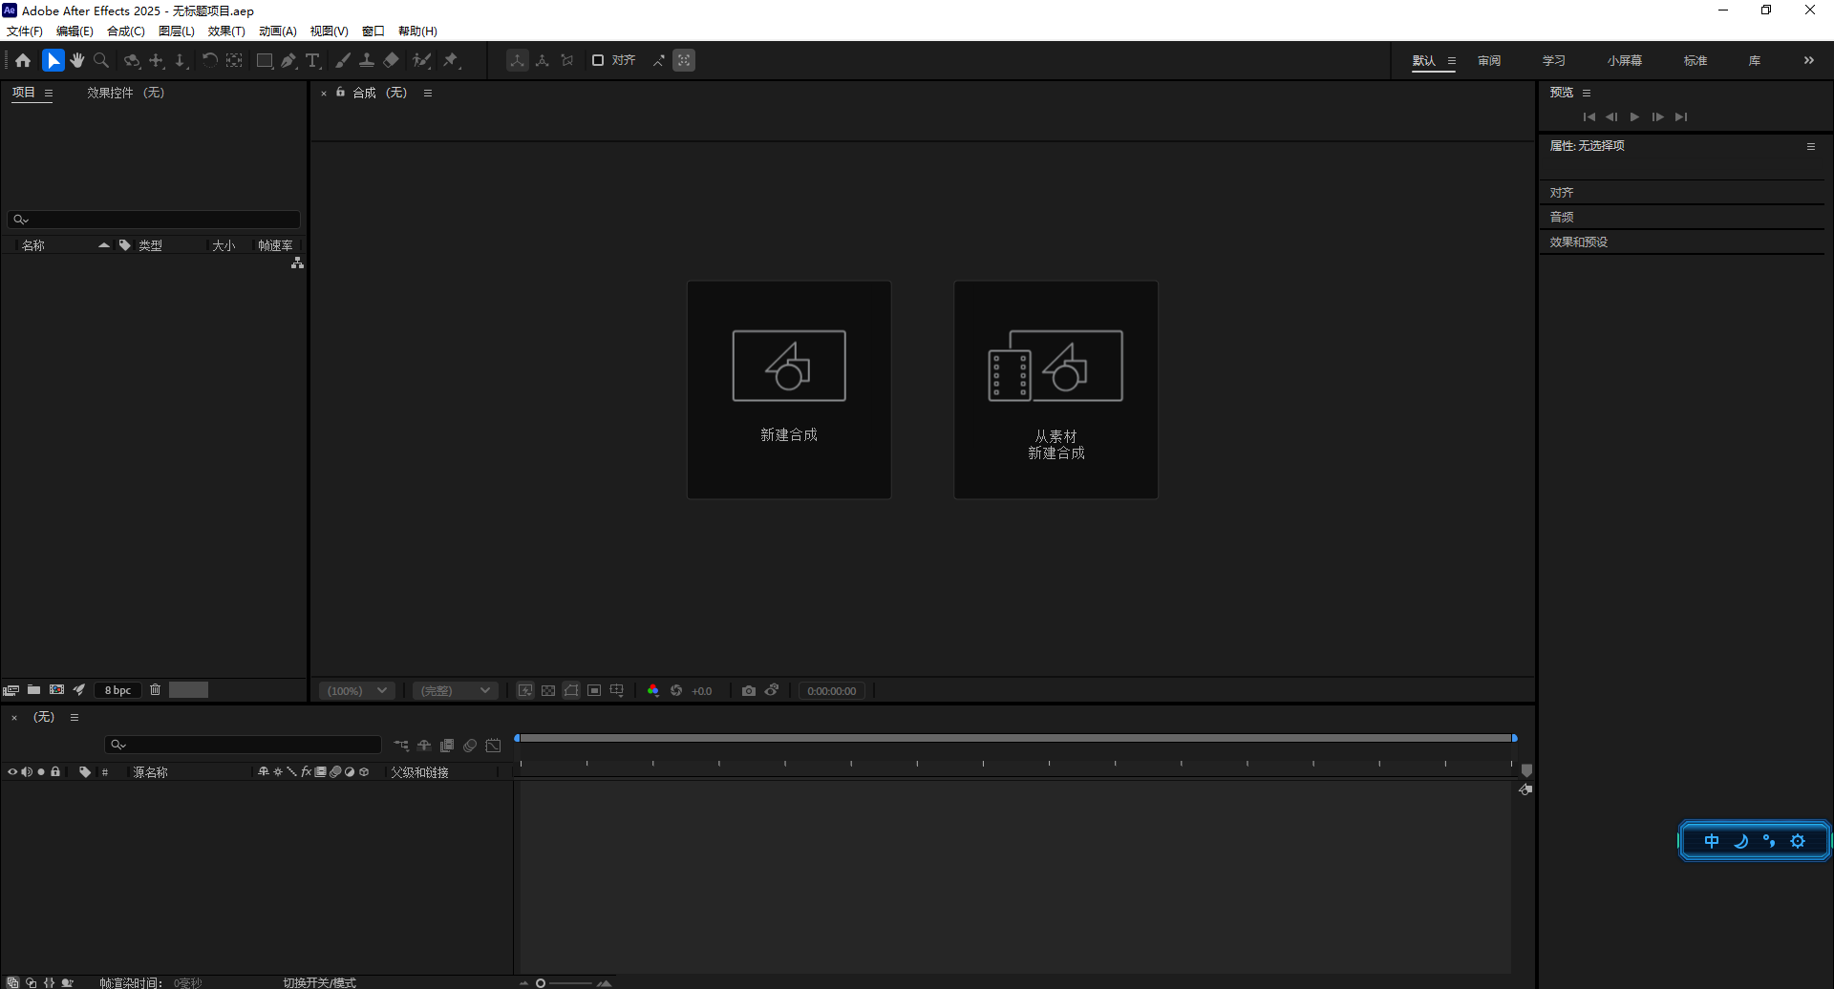This screenshot has width=1834, height=989.
Task: Choose the Horizontal Type tool
Action: tap(312, 60)
